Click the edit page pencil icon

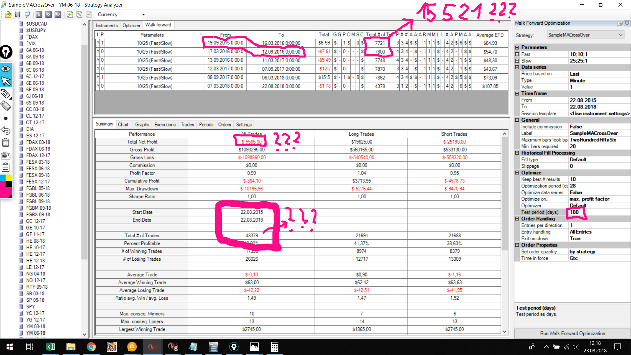coord(79,14)
